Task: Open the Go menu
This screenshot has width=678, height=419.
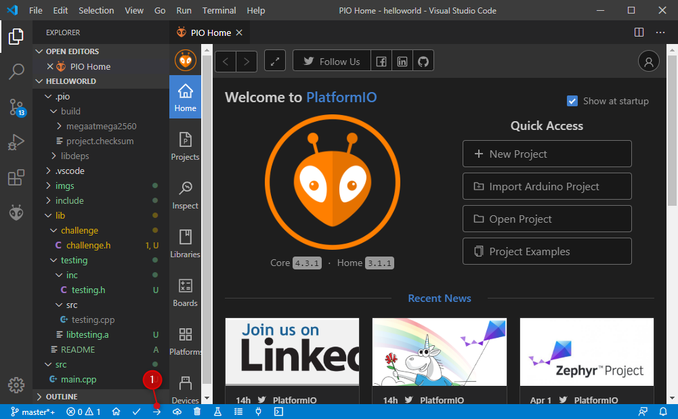Action: [x=160, y=10]
